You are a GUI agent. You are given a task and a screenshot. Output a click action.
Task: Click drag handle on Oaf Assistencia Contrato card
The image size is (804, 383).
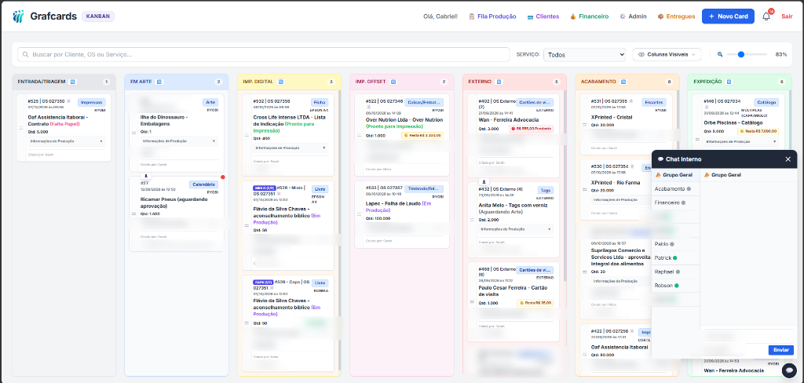(21, 128)
